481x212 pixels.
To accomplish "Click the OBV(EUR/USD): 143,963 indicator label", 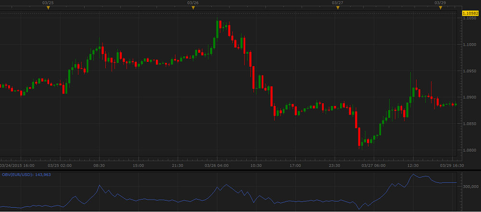I will click(x=26, y=175).
